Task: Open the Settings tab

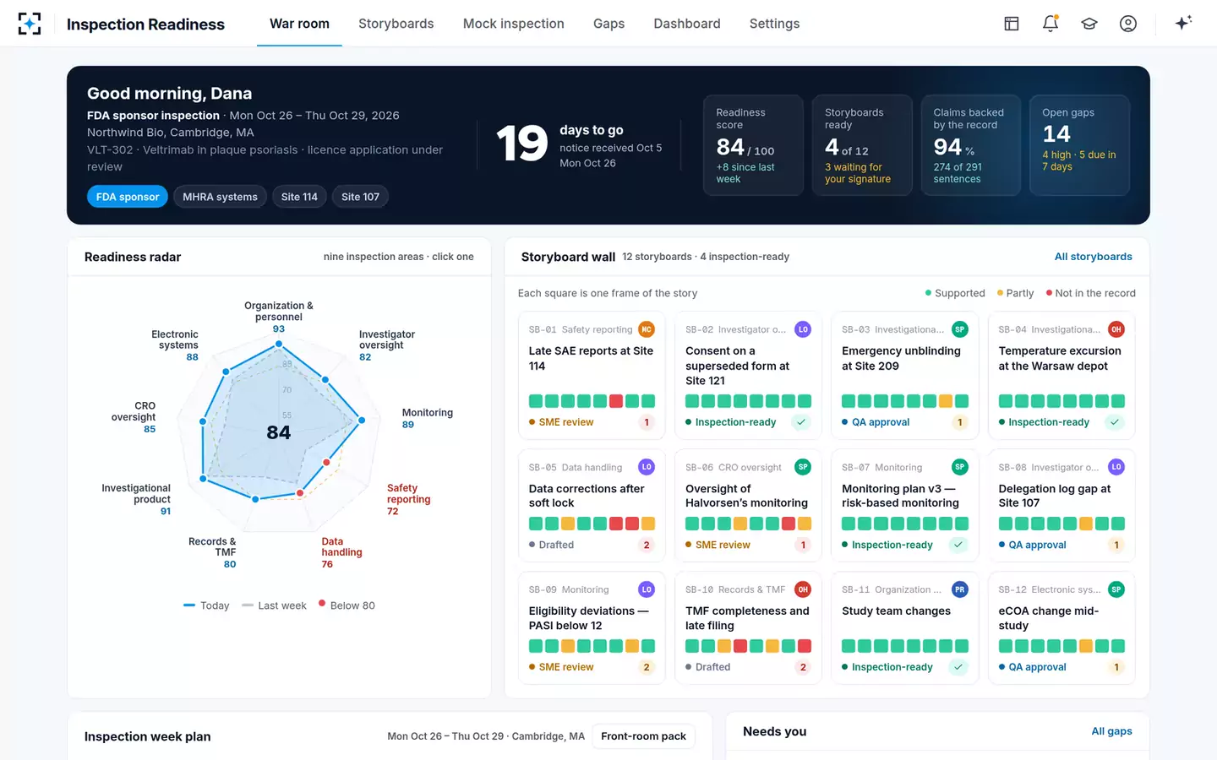Action: (774, 24)
